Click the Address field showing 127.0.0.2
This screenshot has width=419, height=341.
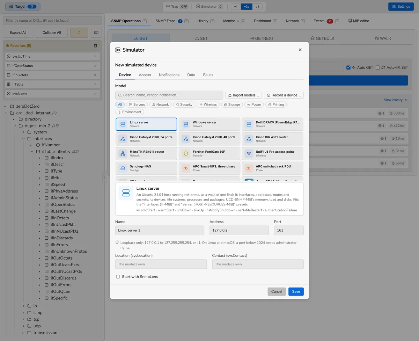point(239,230)
